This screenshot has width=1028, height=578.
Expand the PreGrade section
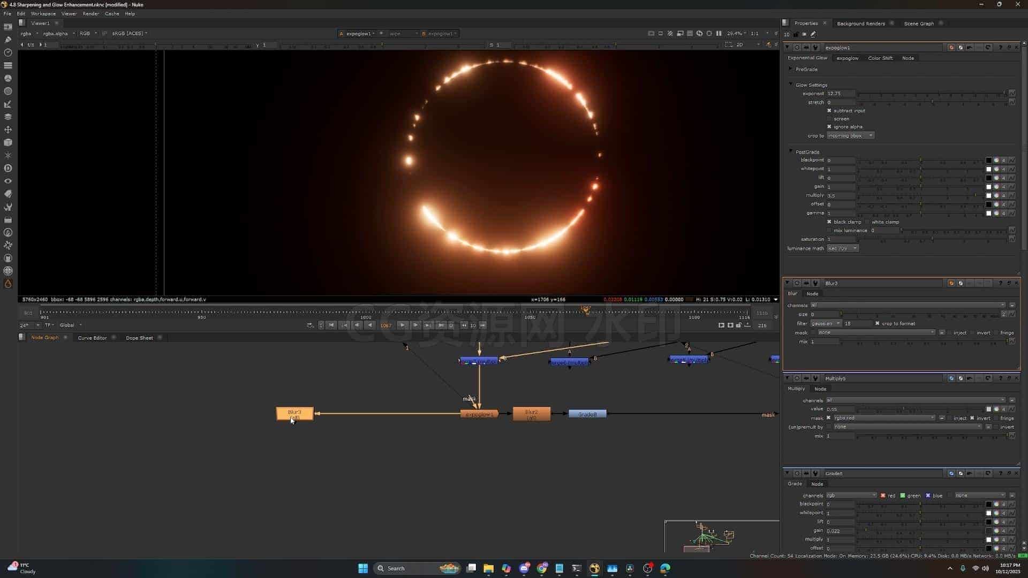point(791,69)
